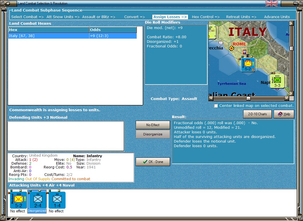Open the Help button

click(x=284, y=114)
